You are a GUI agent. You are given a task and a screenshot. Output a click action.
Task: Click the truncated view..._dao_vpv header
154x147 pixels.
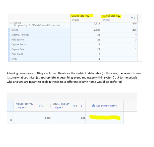61,104
